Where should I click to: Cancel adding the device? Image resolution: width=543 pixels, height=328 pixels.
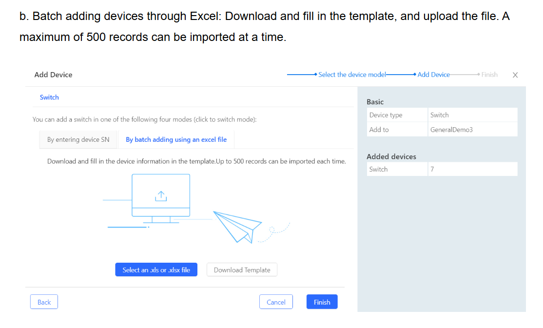coord(276,302)
